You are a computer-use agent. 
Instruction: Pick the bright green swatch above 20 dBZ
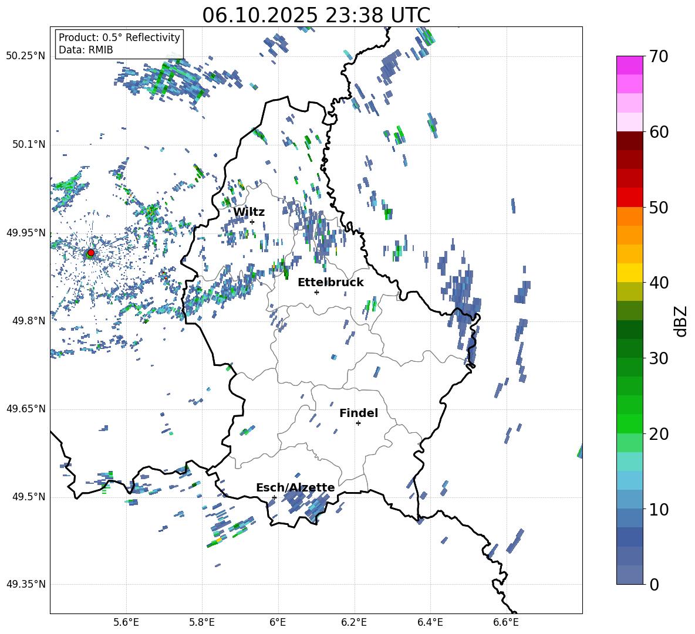[629, 423]
